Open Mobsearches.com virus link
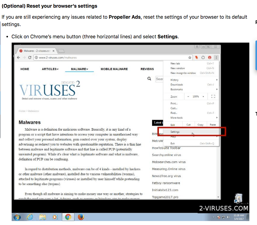This screenshot has width=257, height=225. point(169,162)
